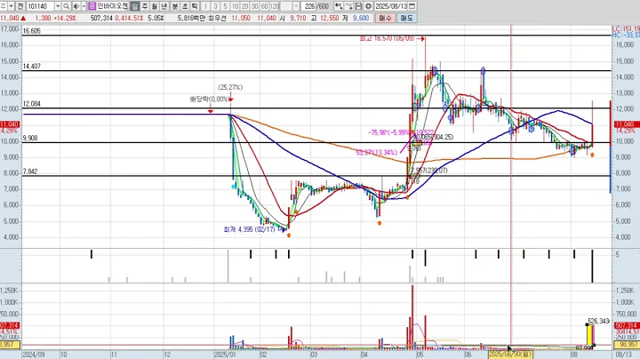Click the speaker sound icon
This screenshot has width=640, height=359.
[x=76, y=6]
